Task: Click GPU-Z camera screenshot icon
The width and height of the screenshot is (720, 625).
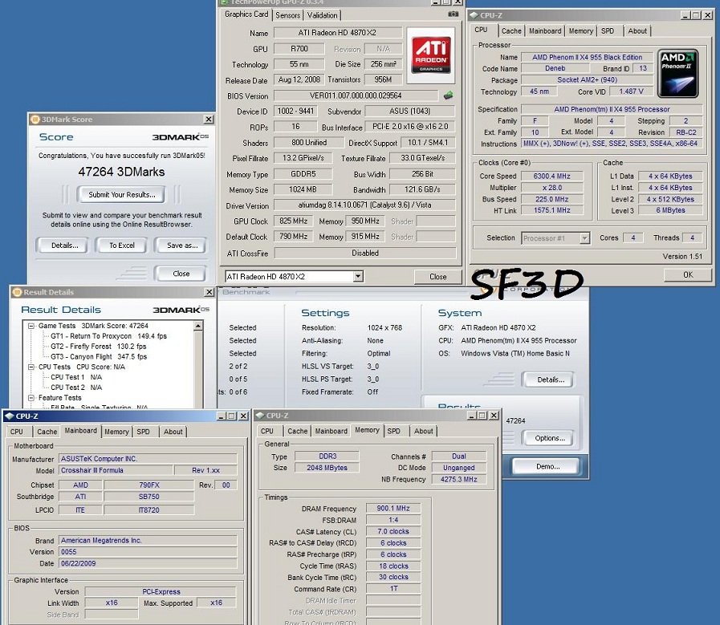Action: point(453,14)
